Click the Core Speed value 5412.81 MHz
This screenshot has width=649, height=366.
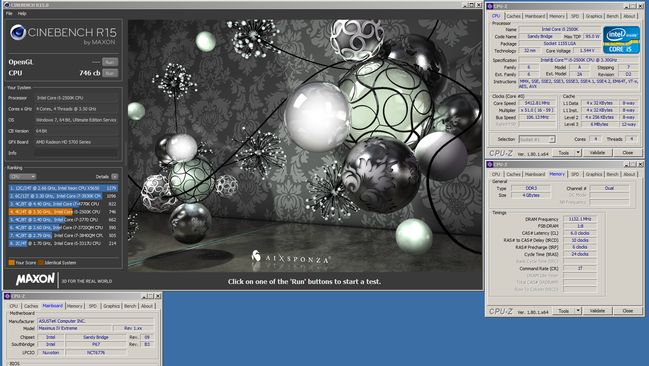(x=537, y=103)
